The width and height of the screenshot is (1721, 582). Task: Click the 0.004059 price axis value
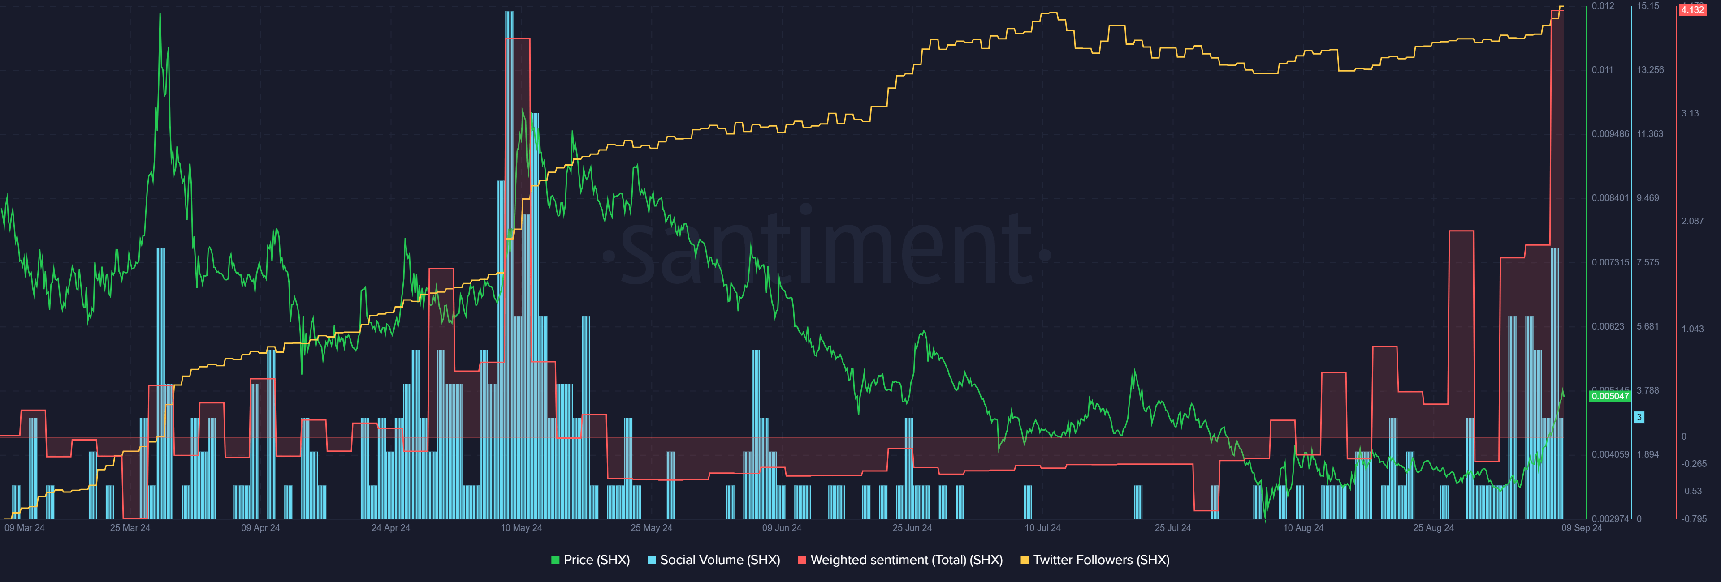1610,454
